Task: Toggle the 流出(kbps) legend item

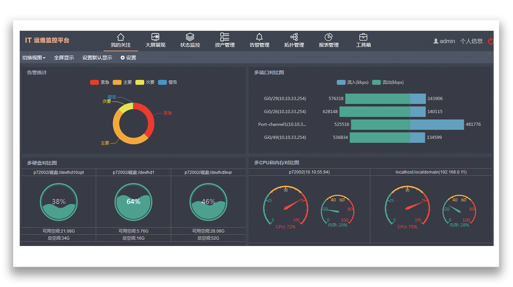Action: 388,82
